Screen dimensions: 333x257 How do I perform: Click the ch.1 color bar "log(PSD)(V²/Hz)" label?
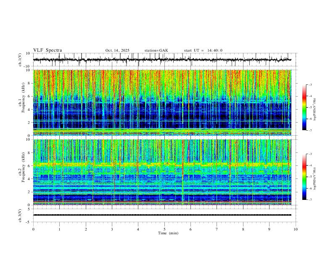[x=315, y=109]
